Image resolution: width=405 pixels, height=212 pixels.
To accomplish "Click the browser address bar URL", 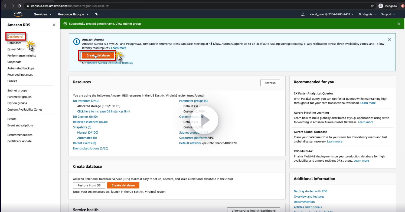I will point(70,6).
